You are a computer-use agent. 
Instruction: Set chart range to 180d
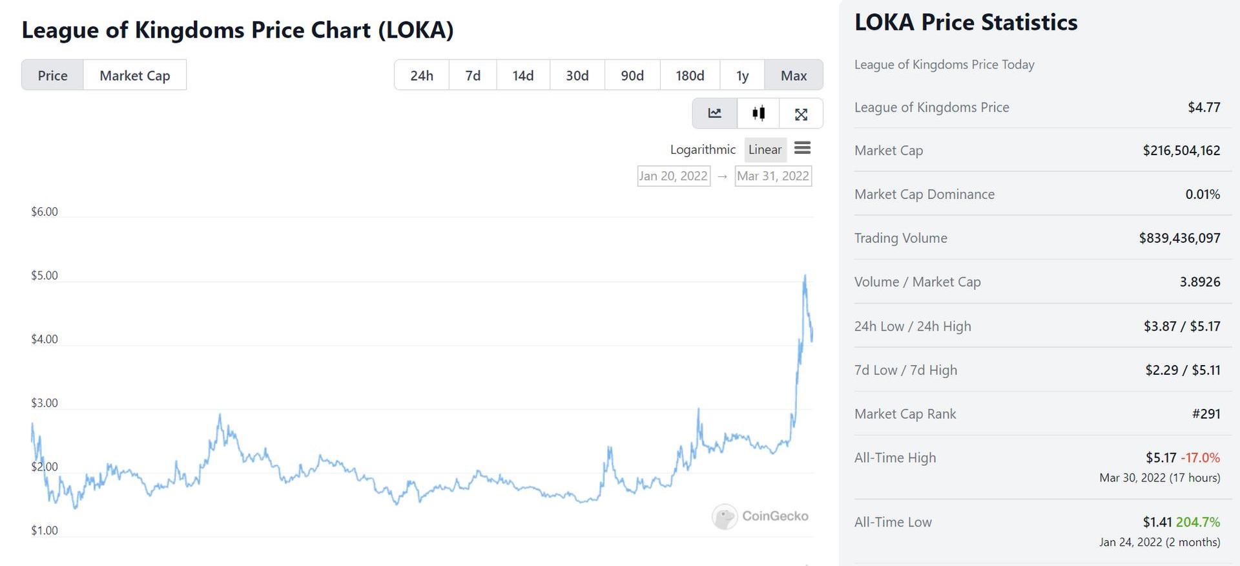coord(690,76)
